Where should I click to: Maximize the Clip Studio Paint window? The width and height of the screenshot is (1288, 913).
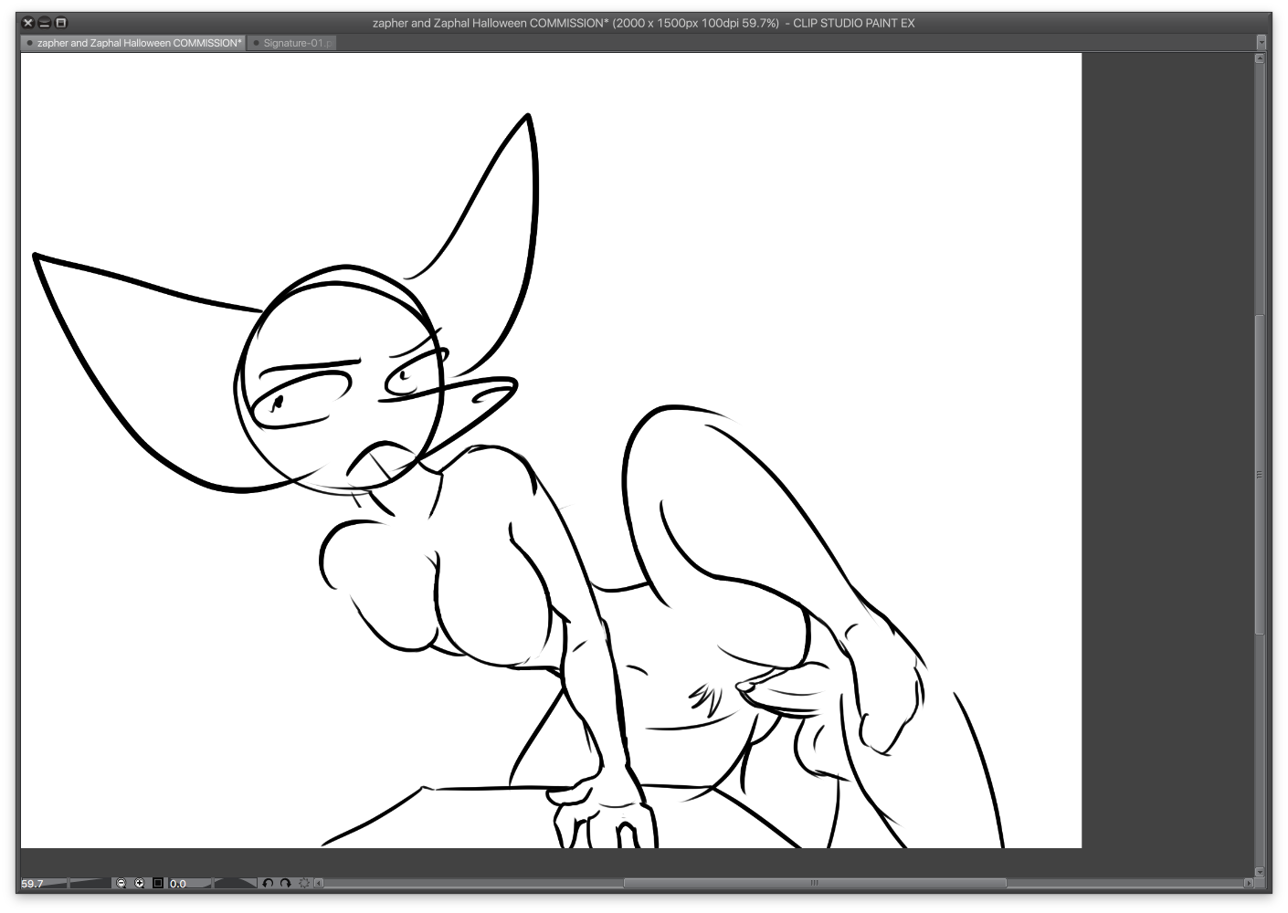coord(61,23)
